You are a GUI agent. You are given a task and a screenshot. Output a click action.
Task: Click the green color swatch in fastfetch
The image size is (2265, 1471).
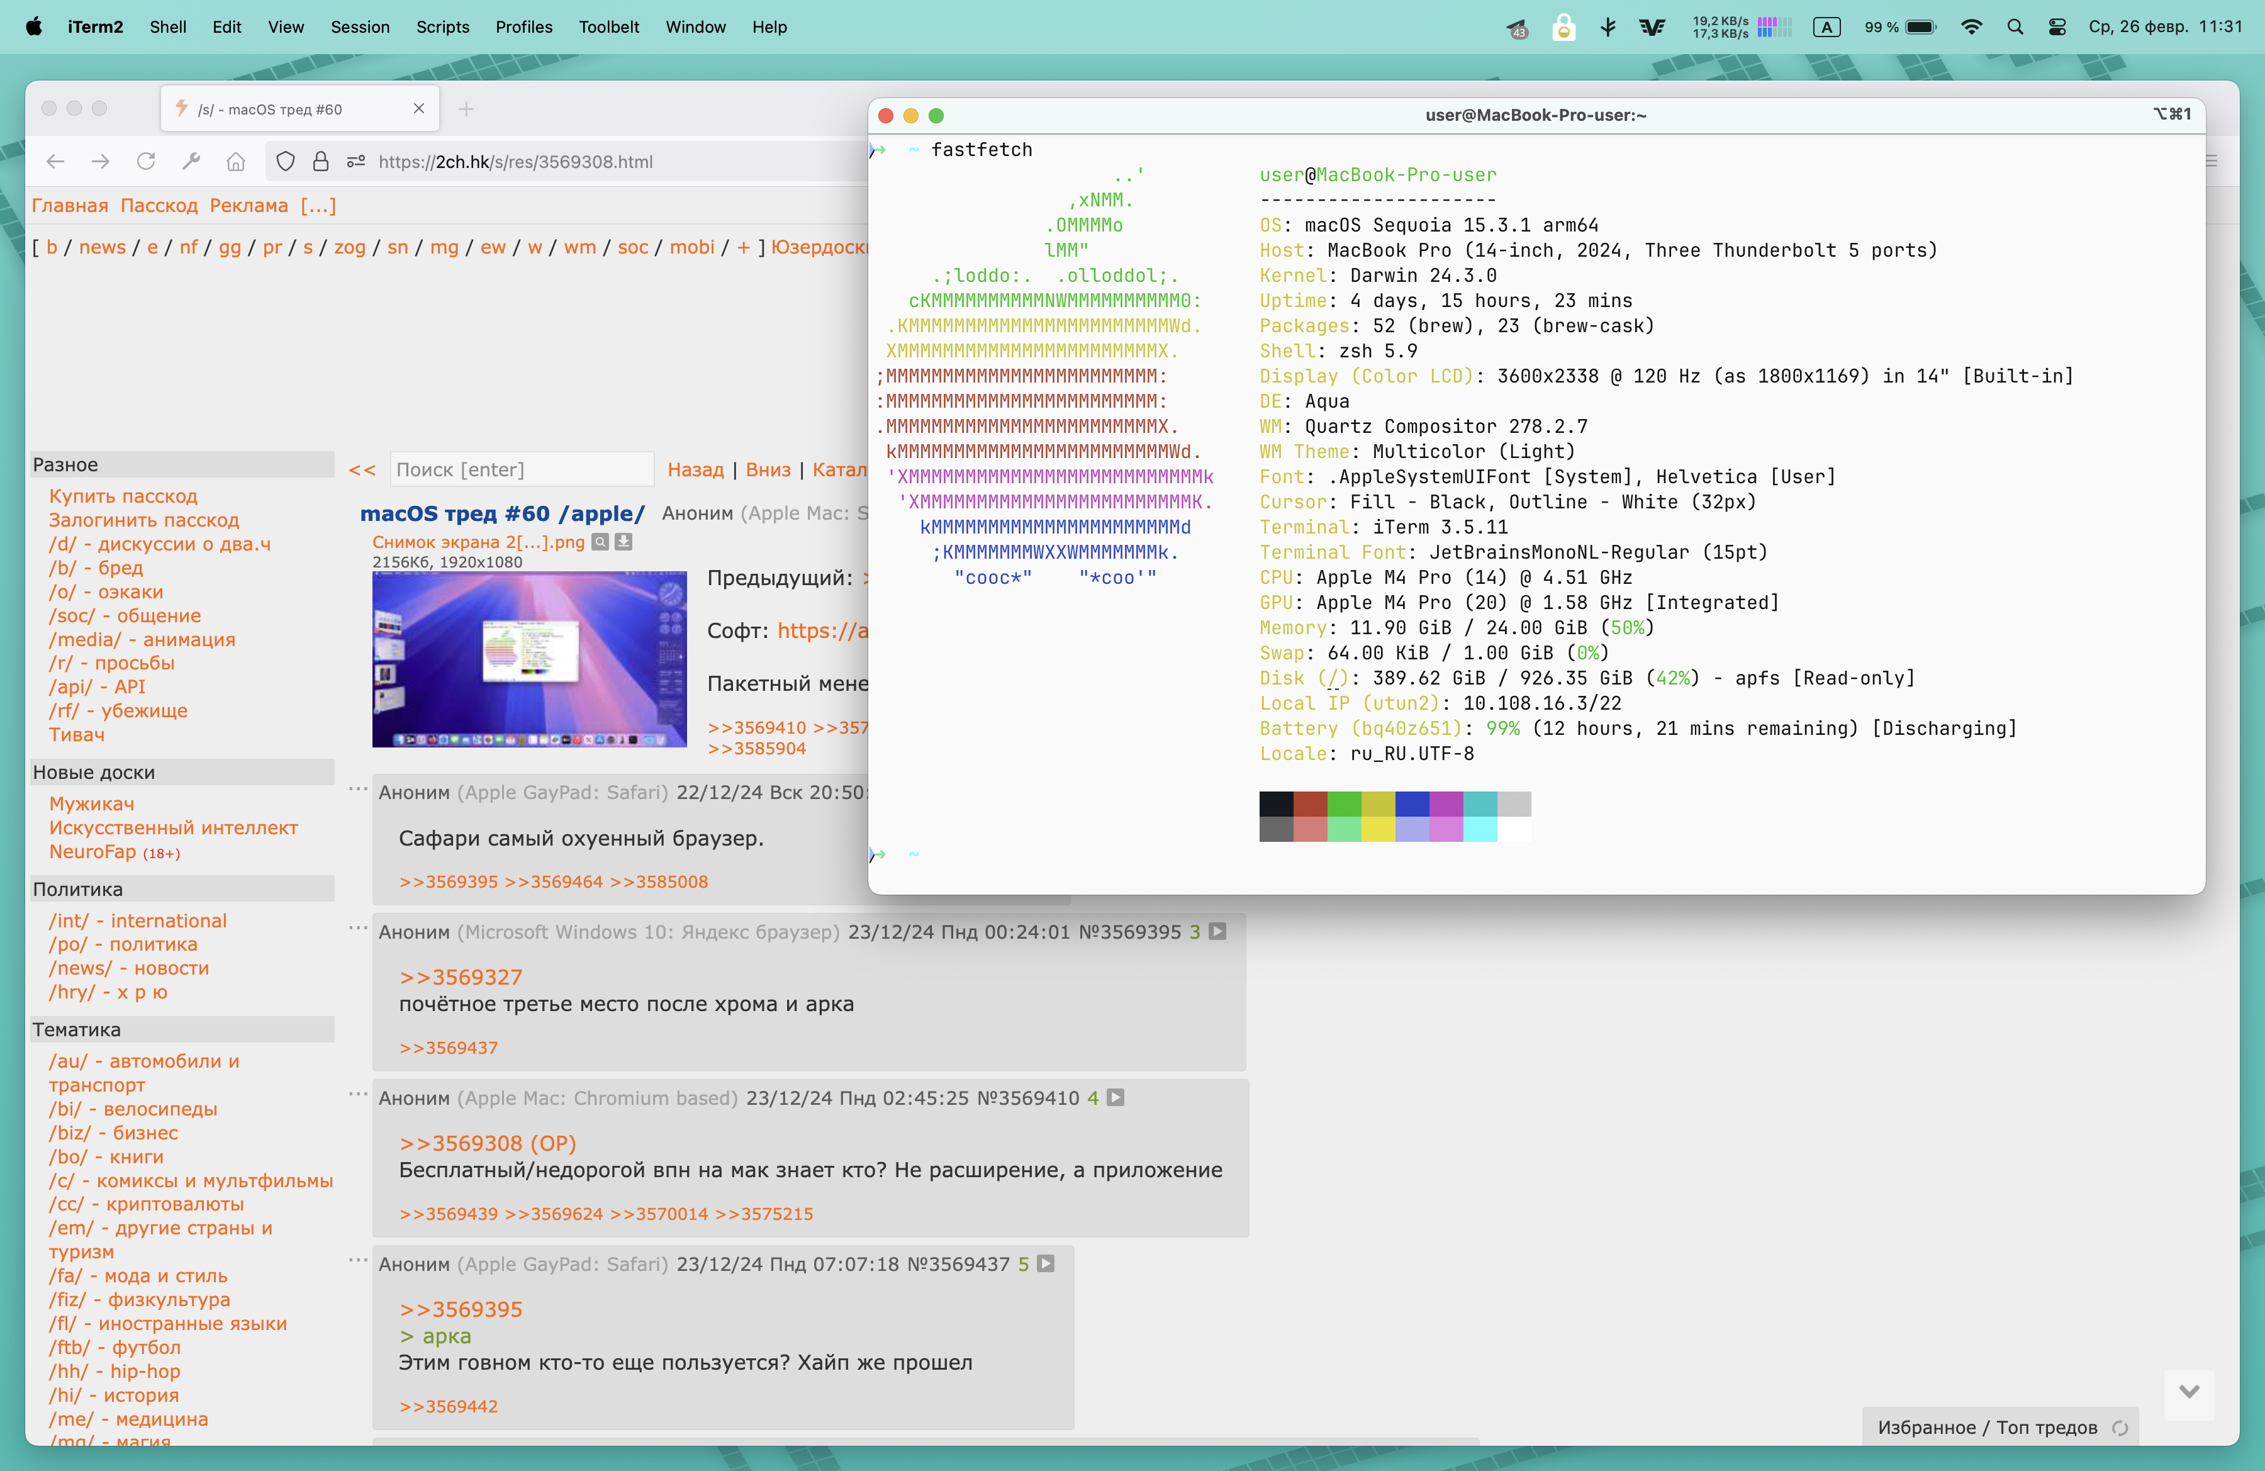[x=1344, y=803]
